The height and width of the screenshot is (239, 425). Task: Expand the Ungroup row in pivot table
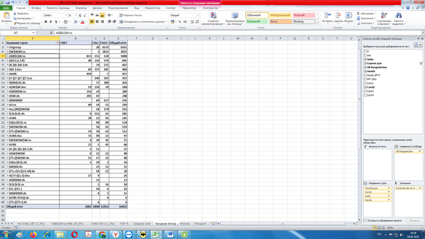pos(7,47)
